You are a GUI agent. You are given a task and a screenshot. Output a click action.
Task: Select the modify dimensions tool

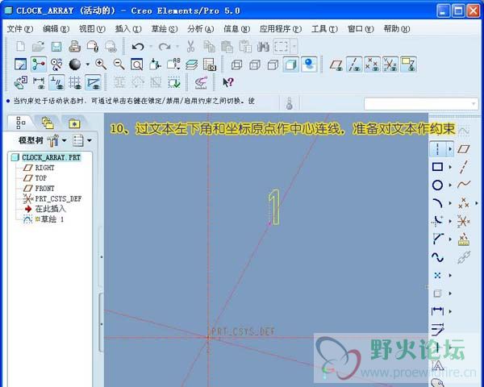pos(437,330)
